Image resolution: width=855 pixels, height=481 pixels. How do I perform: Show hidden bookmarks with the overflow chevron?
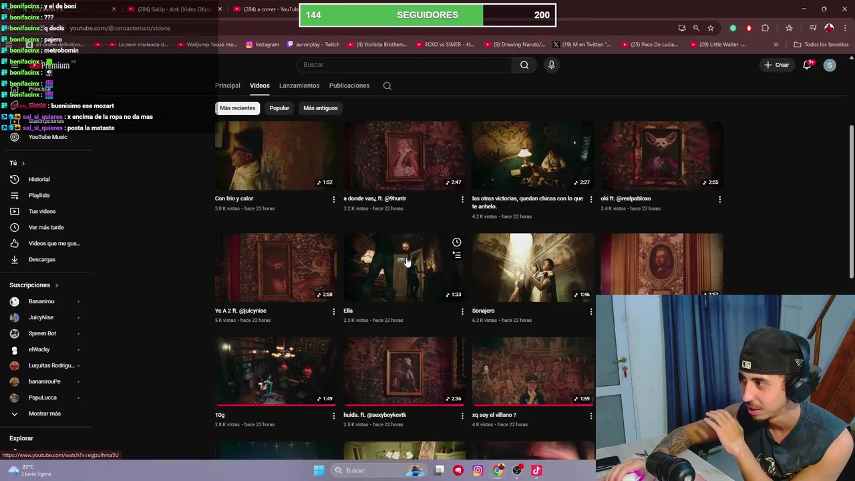(x=776, y=45)
